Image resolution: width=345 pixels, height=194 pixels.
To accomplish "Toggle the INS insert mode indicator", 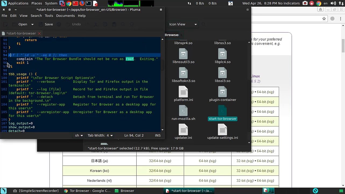I will (158, 136).
